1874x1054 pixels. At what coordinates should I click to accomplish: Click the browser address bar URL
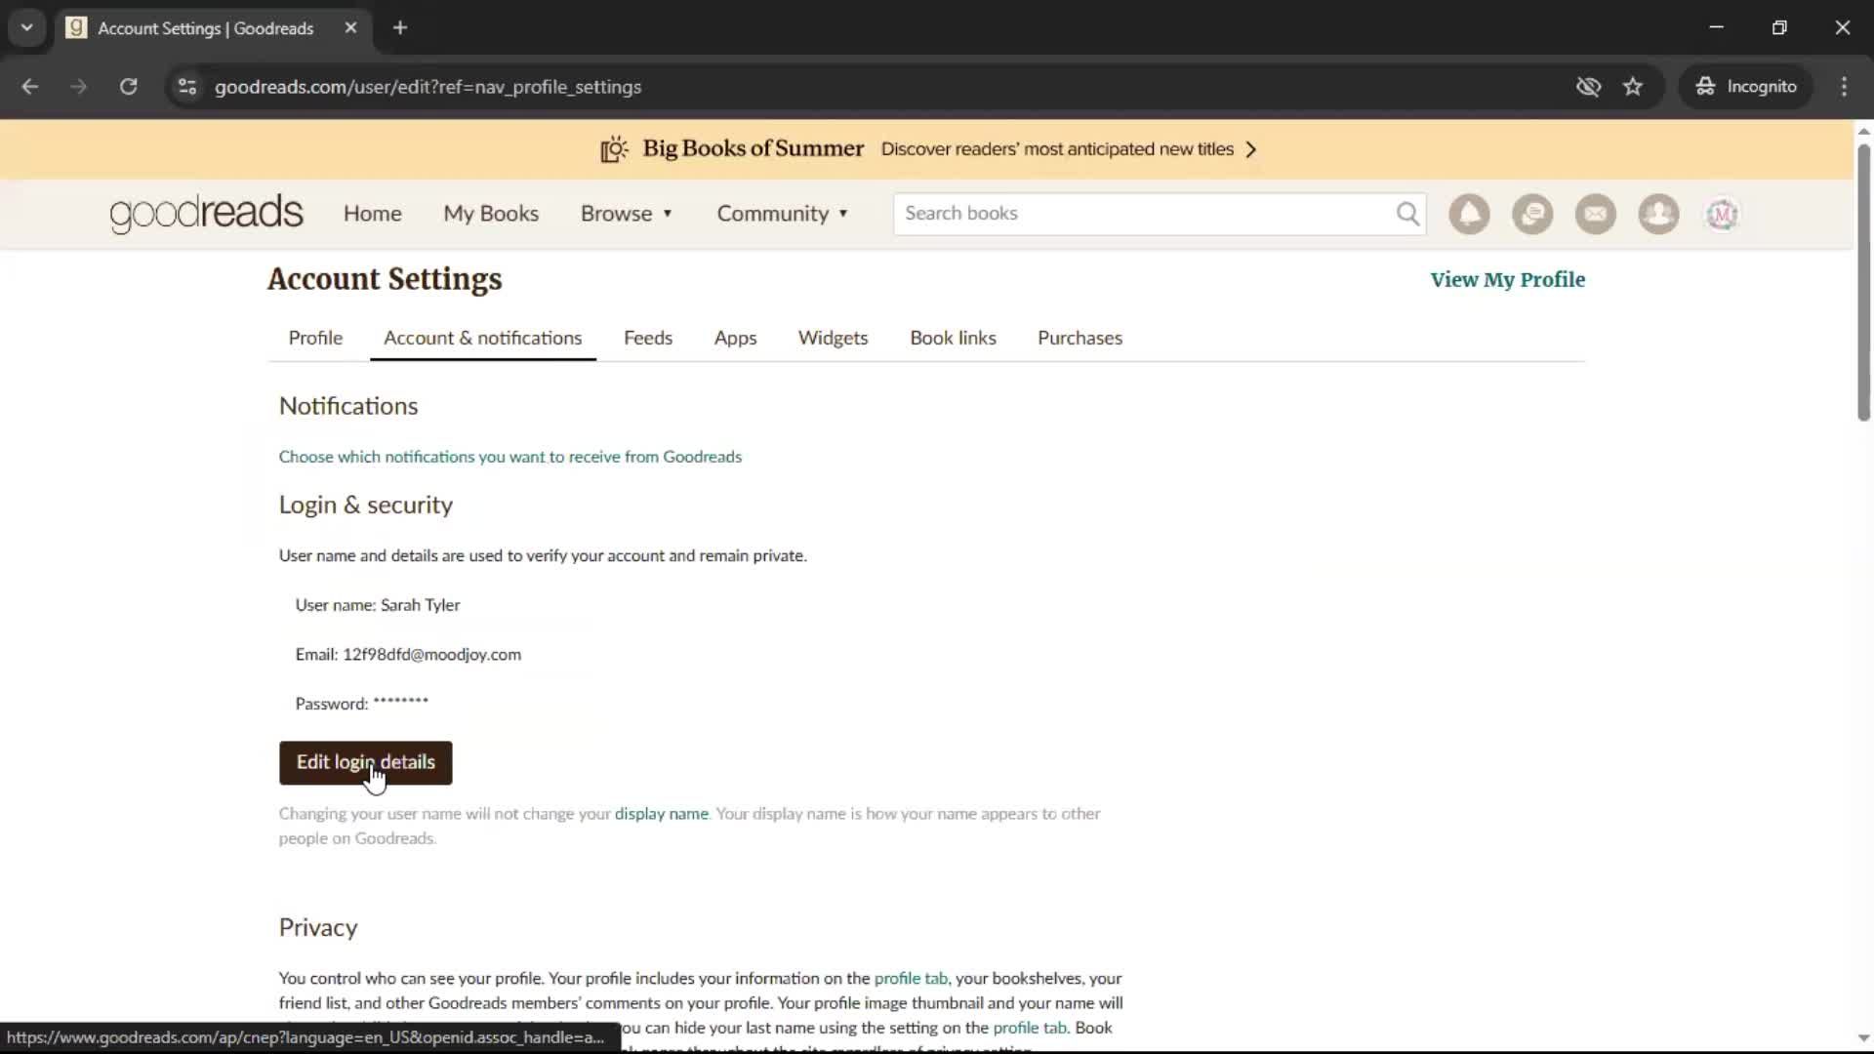coord(428,87)
